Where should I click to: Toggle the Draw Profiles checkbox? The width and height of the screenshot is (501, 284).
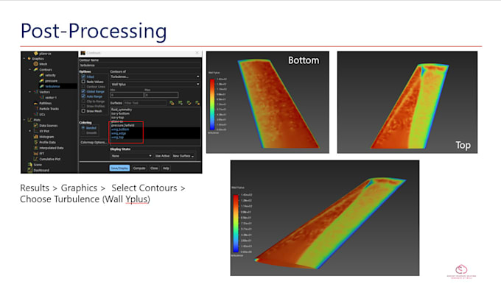(83, 106)
